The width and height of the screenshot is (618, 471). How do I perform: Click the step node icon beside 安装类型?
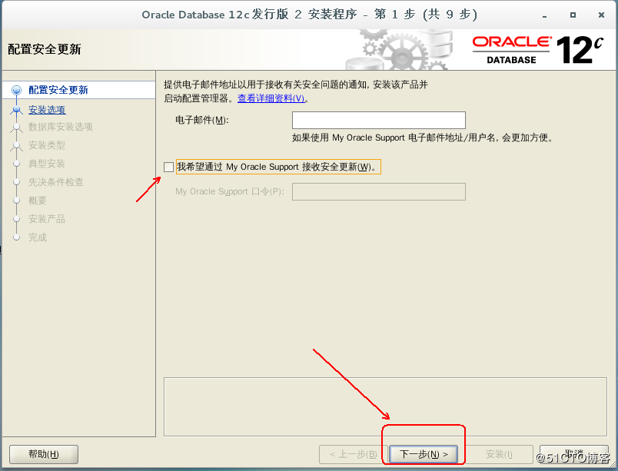(17, 146)
